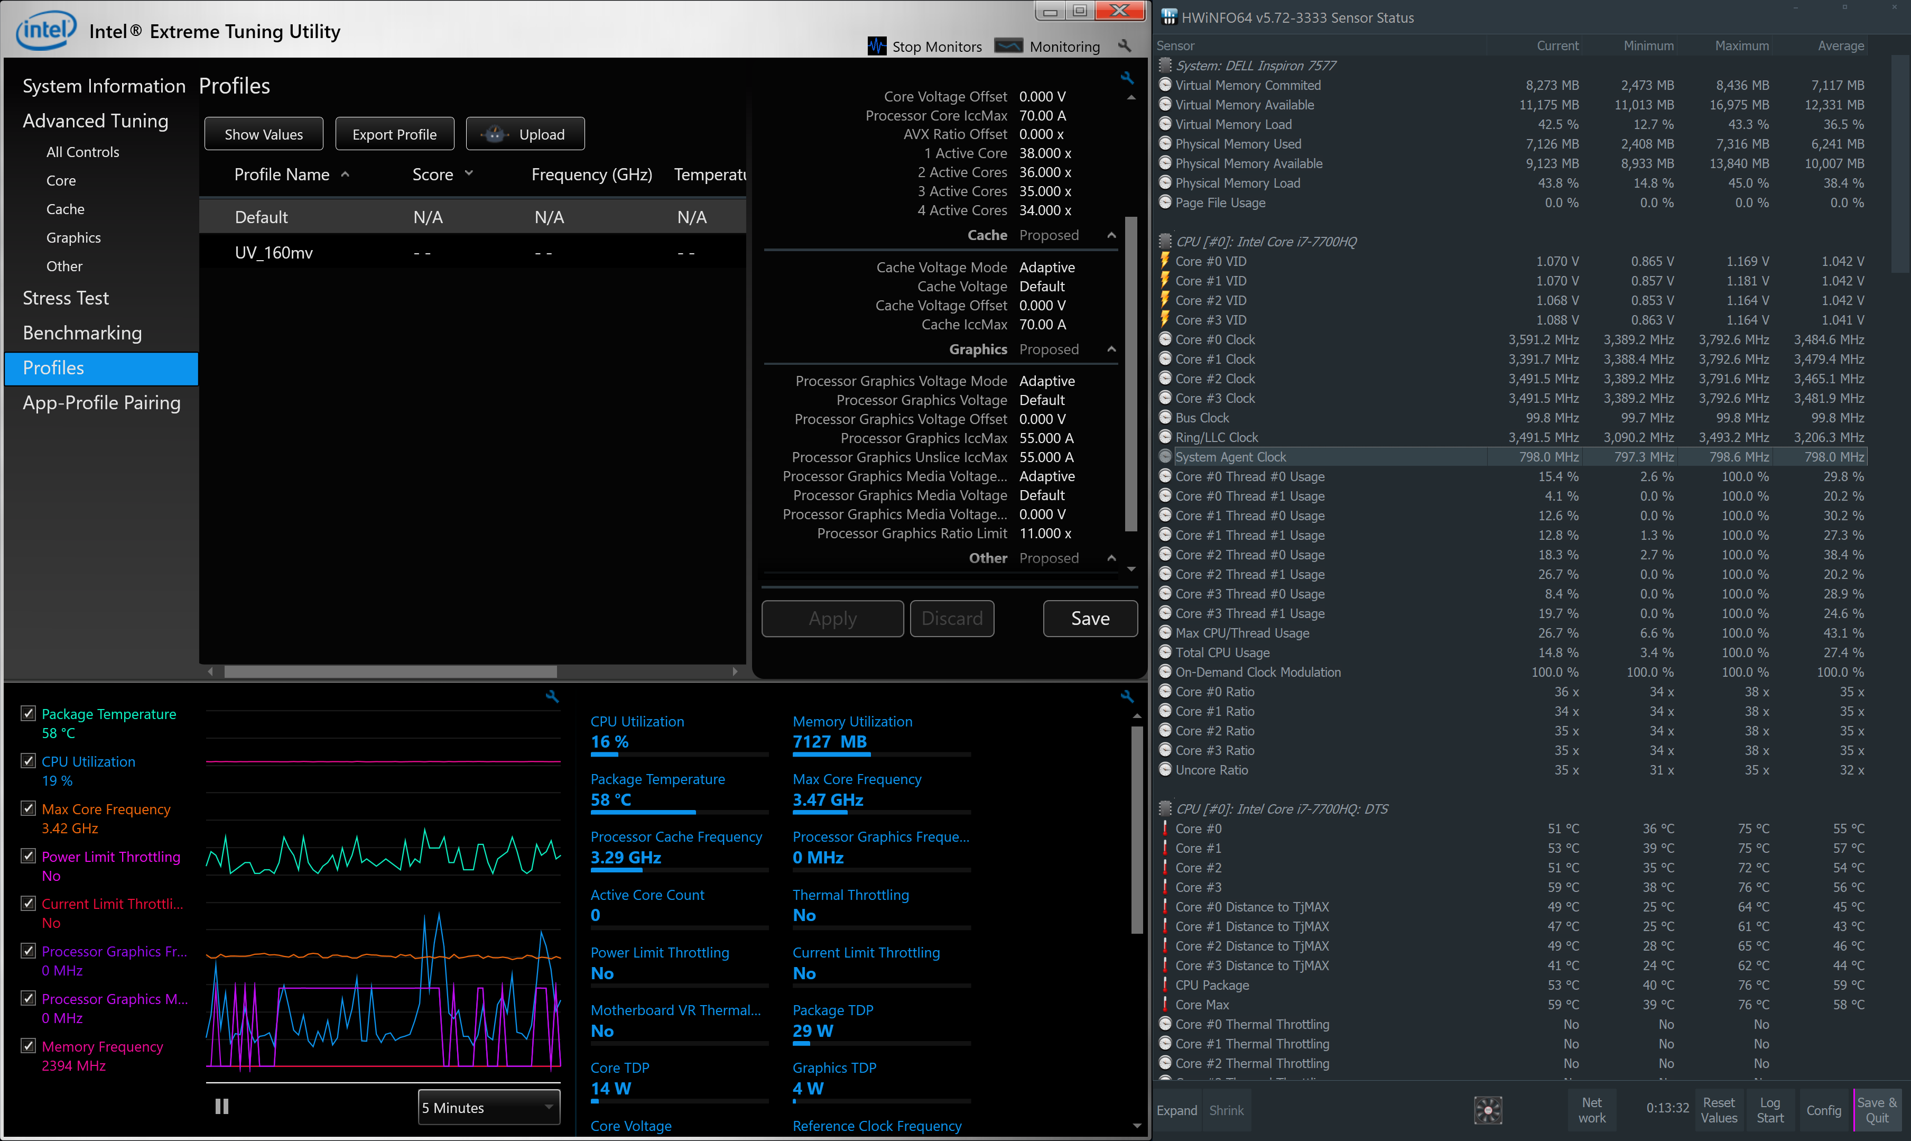
Task: Toggle the Power Limit Throttling graph checkbox
Action: (x=29, y=855)
